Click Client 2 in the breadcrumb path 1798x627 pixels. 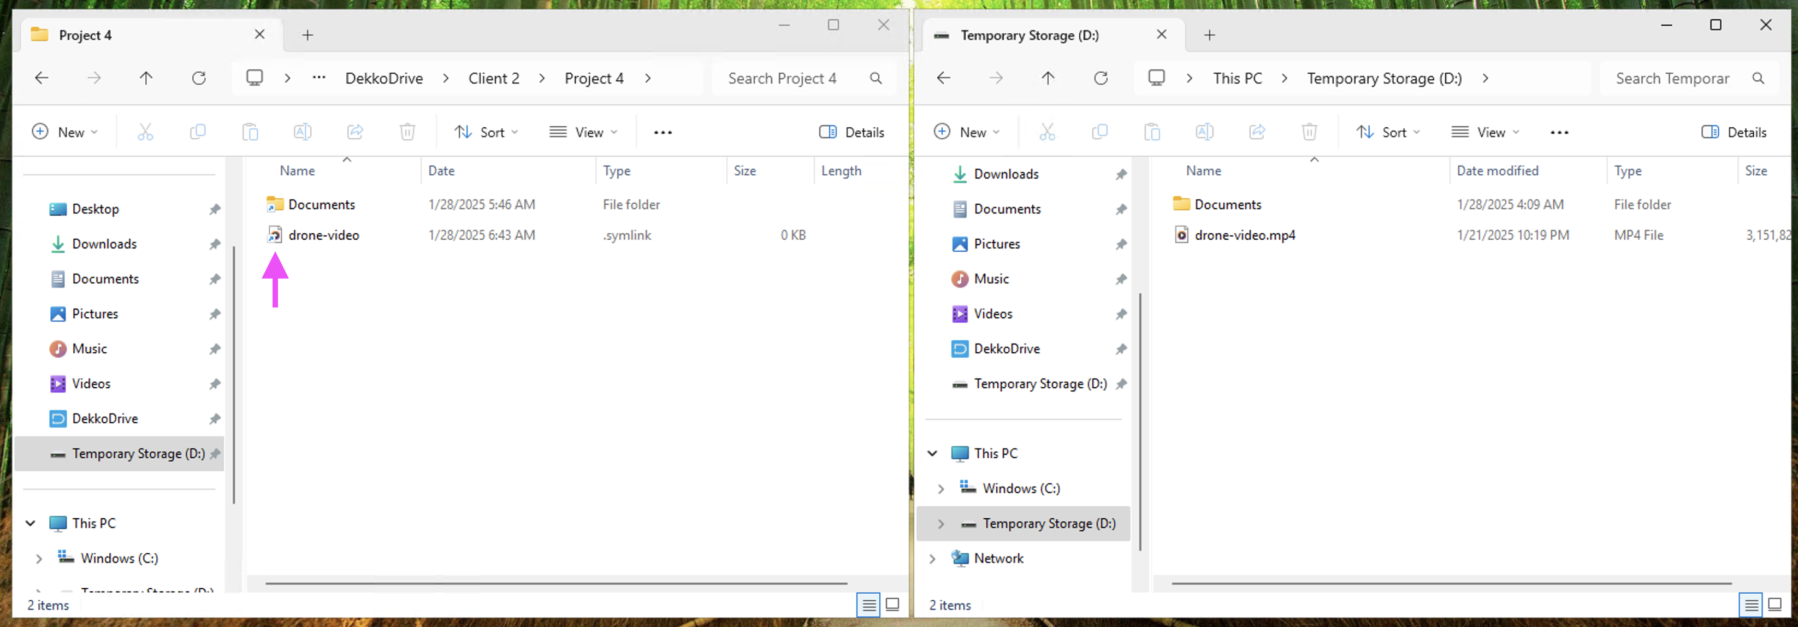[x=494, y=78]
